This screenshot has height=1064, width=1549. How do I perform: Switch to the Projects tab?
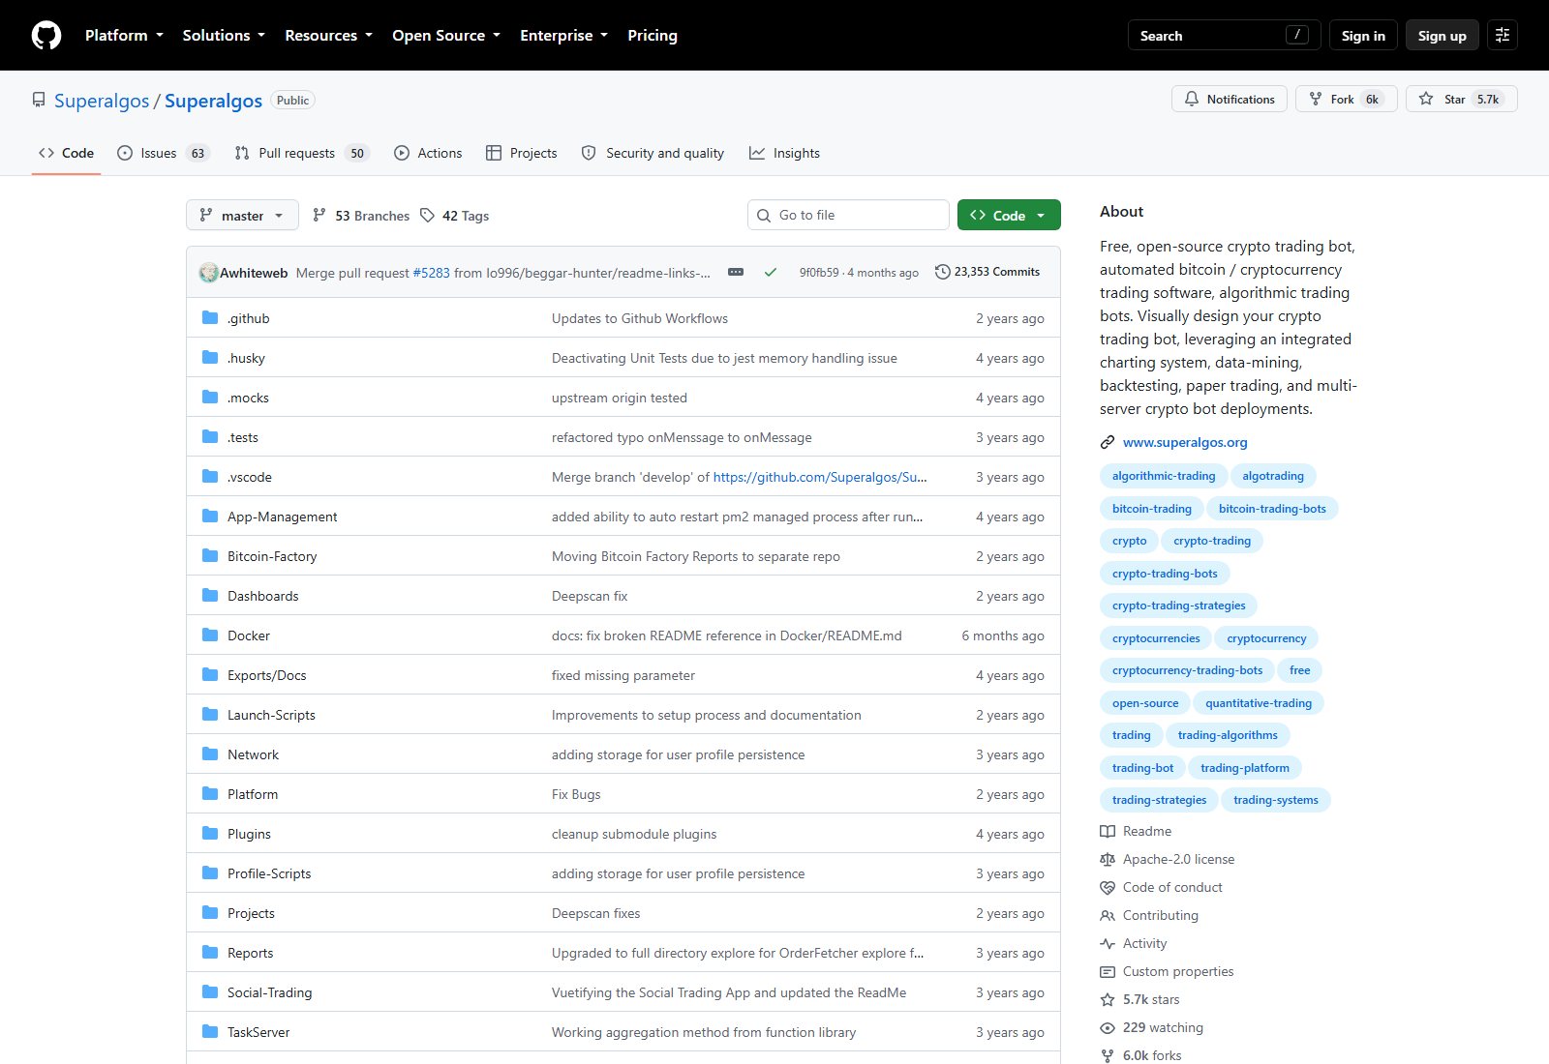coord(521,153)
